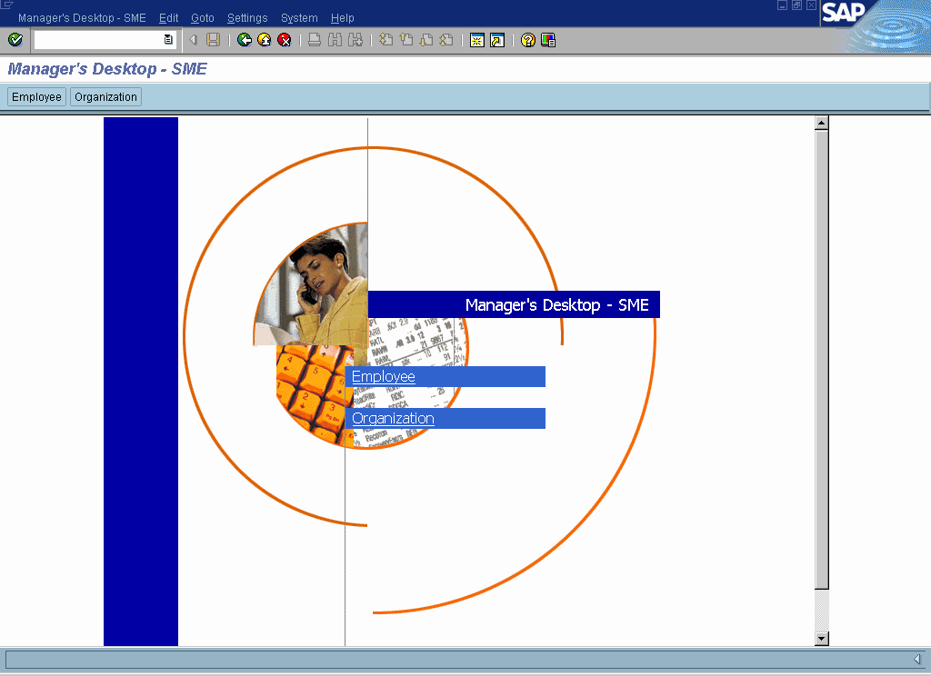Click the First Page icon

pos(385,40)
